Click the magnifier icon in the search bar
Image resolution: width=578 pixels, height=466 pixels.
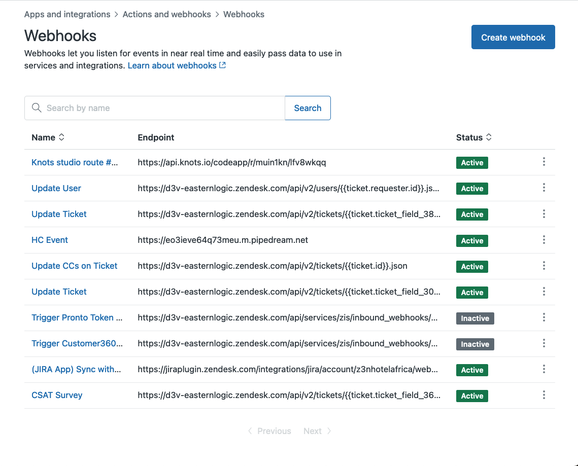[36, 107]
